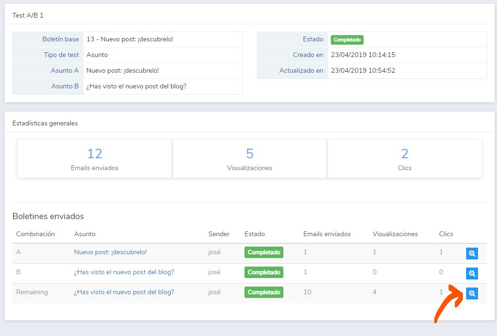497x336 pixels.
Task: Select the 12 Emails enviados card
Action: [x=94, y=159]
